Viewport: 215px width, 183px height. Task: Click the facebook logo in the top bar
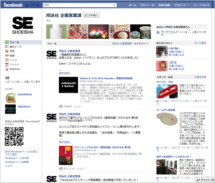tap(13, 5)
